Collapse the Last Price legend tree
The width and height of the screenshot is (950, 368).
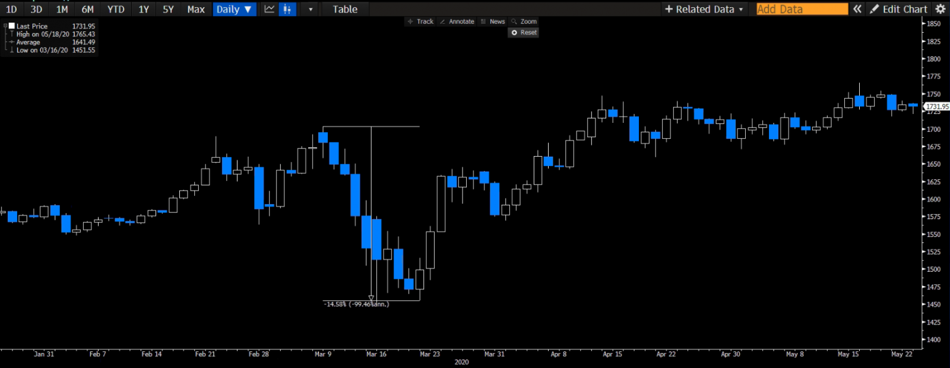5,26
